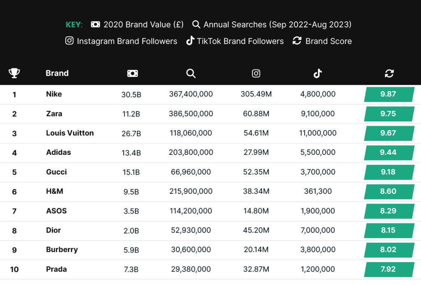This screenshot has height=285, width=421.
Task: Click Nike's brand value "30.5B"
Action: pyautogui.click(x=131, y=94)
